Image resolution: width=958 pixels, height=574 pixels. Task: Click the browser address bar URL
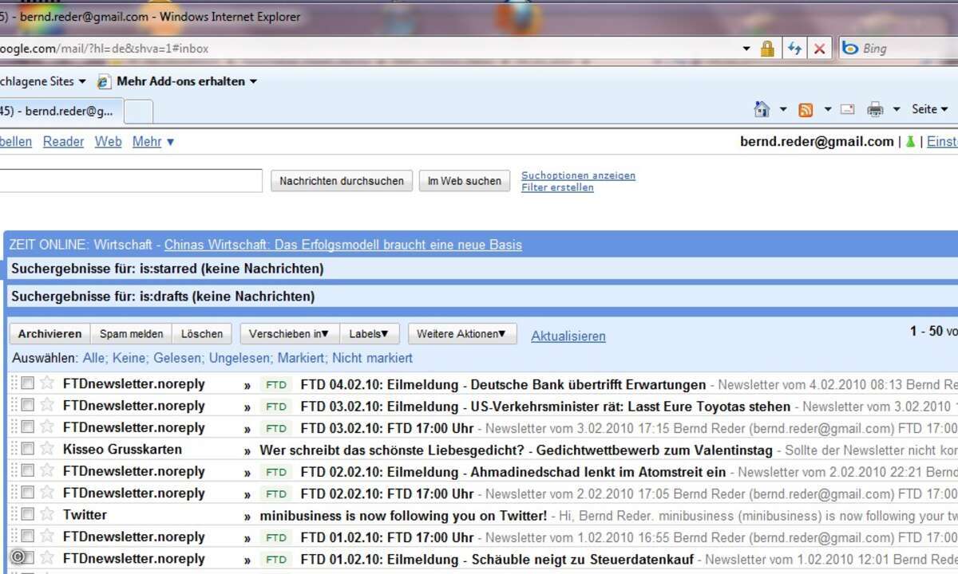104,49
